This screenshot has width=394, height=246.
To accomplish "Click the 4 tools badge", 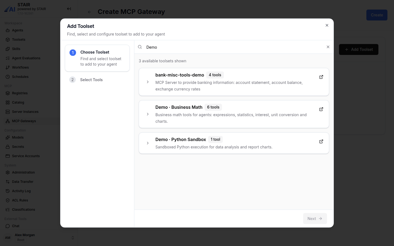I will 215,75.
